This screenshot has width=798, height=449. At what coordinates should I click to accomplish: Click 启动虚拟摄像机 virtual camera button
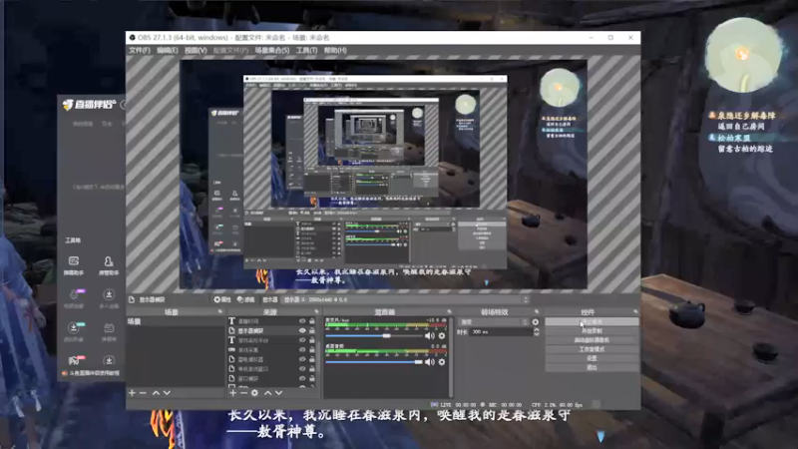coord(592,340)
